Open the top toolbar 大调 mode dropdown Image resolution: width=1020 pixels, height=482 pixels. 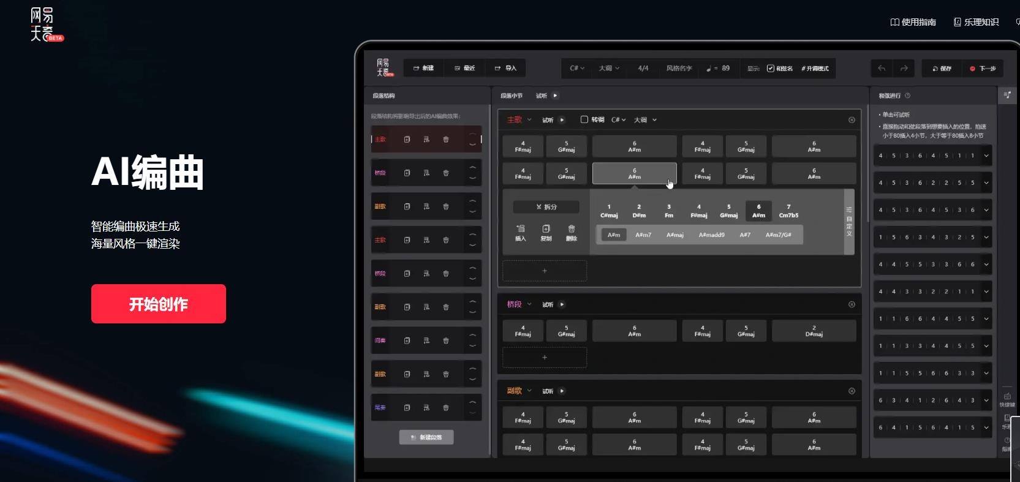609,68
